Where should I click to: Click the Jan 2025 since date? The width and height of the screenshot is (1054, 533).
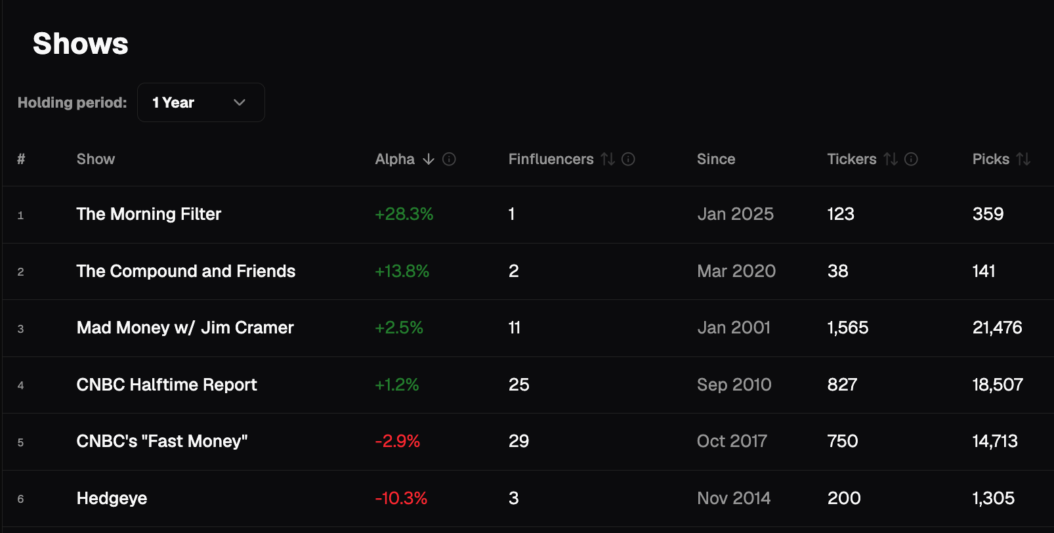point(735,214)
